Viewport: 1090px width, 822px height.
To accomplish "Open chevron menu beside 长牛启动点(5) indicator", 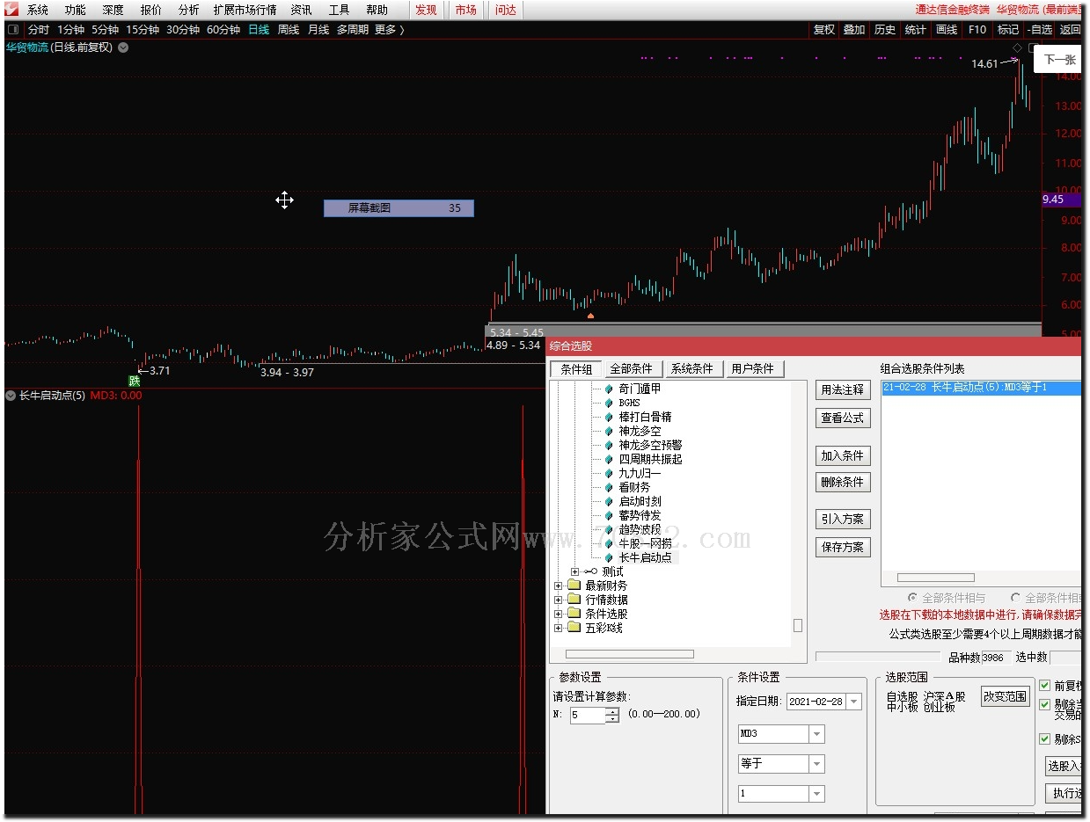I will click(11, 396).
